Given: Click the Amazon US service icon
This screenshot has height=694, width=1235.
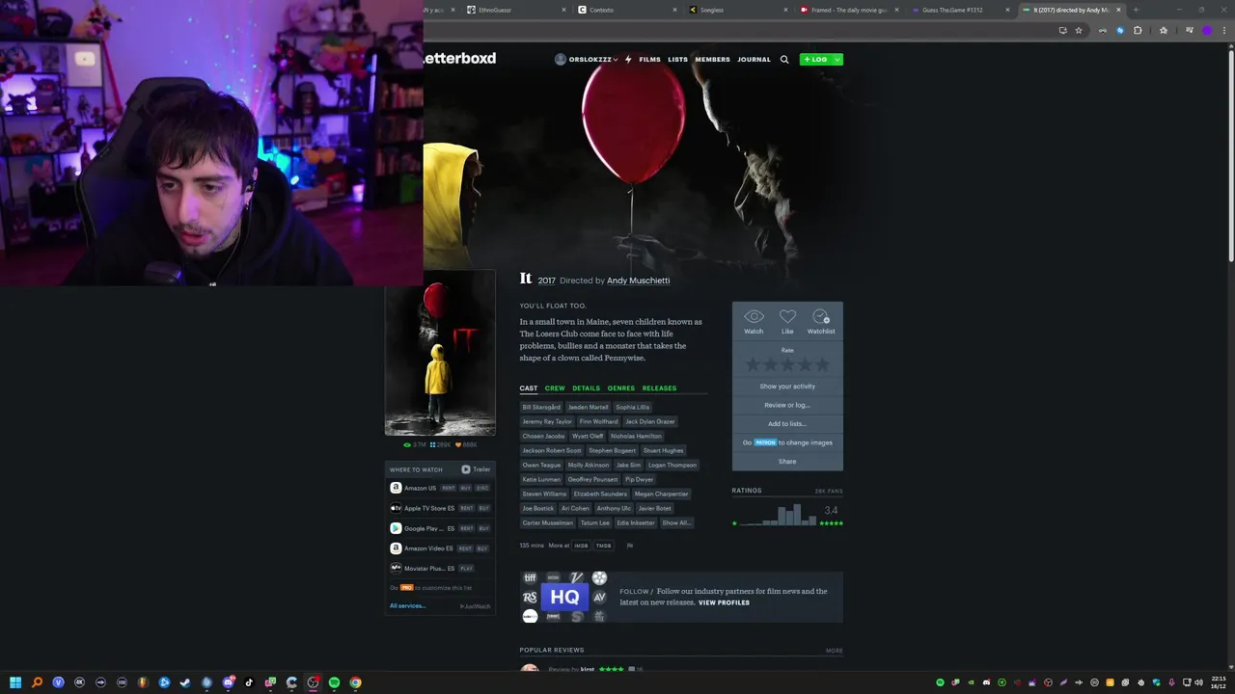Looking at the screenshot, I should (x=396, y=488).
